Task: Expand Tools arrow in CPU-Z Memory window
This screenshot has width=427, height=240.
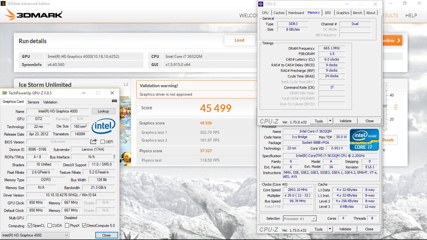Action: pyautogui.click(x=330, y=121)
